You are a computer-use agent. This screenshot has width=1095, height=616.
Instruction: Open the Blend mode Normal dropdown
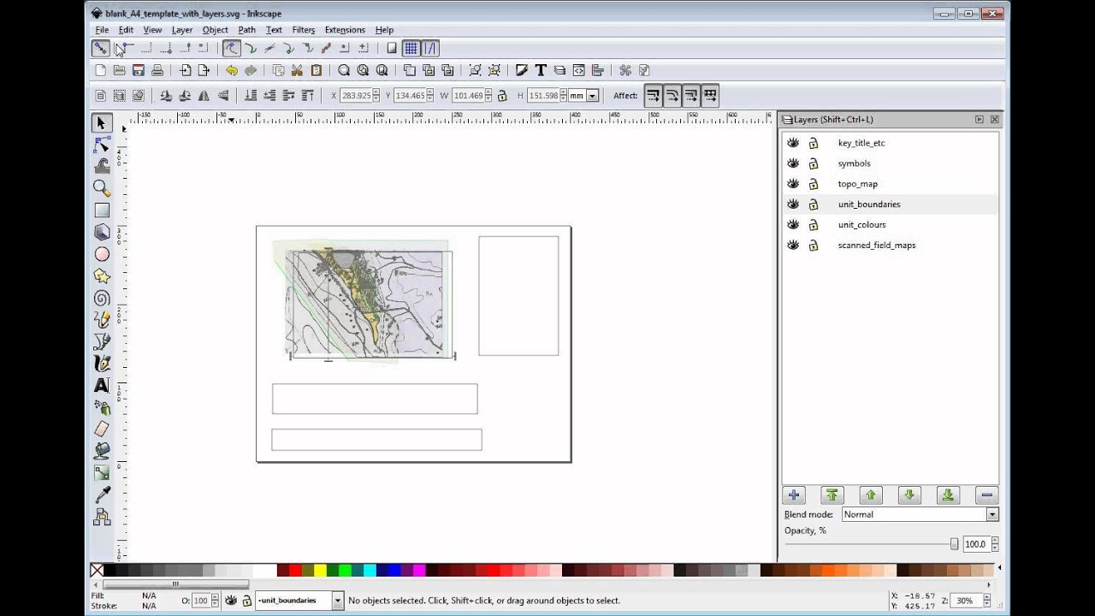[x=920, y=514]
